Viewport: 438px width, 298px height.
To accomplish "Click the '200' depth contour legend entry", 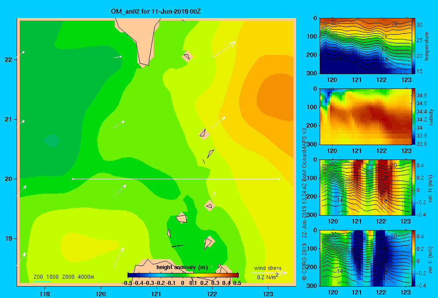I will click(x=38, y=277).
